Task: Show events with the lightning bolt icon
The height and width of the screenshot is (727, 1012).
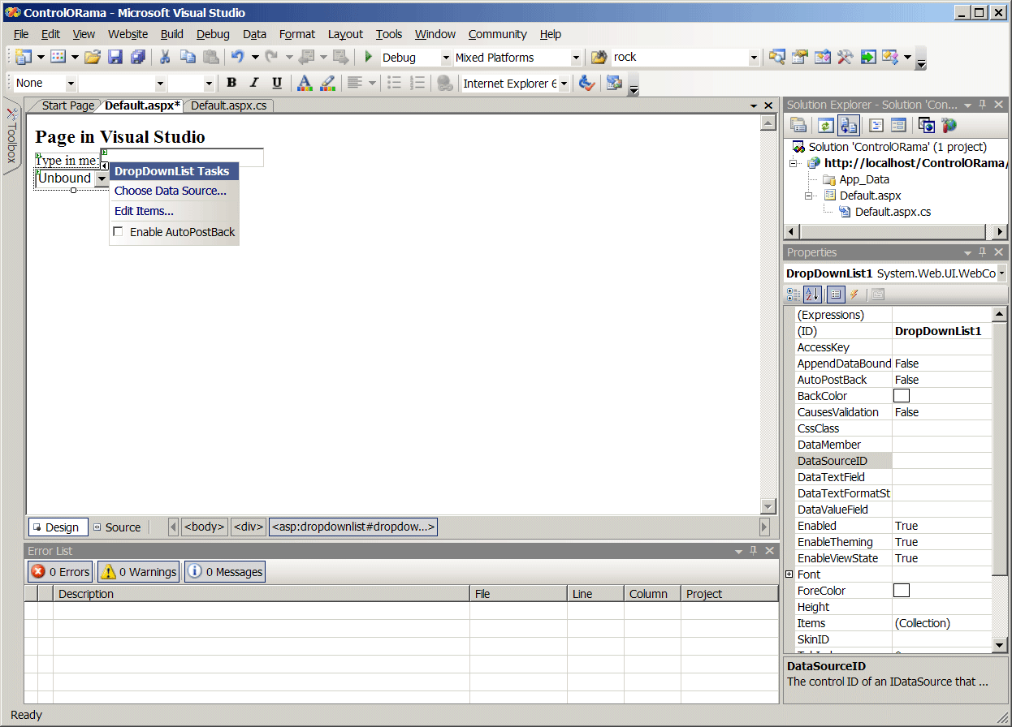Action: [854, 295]
